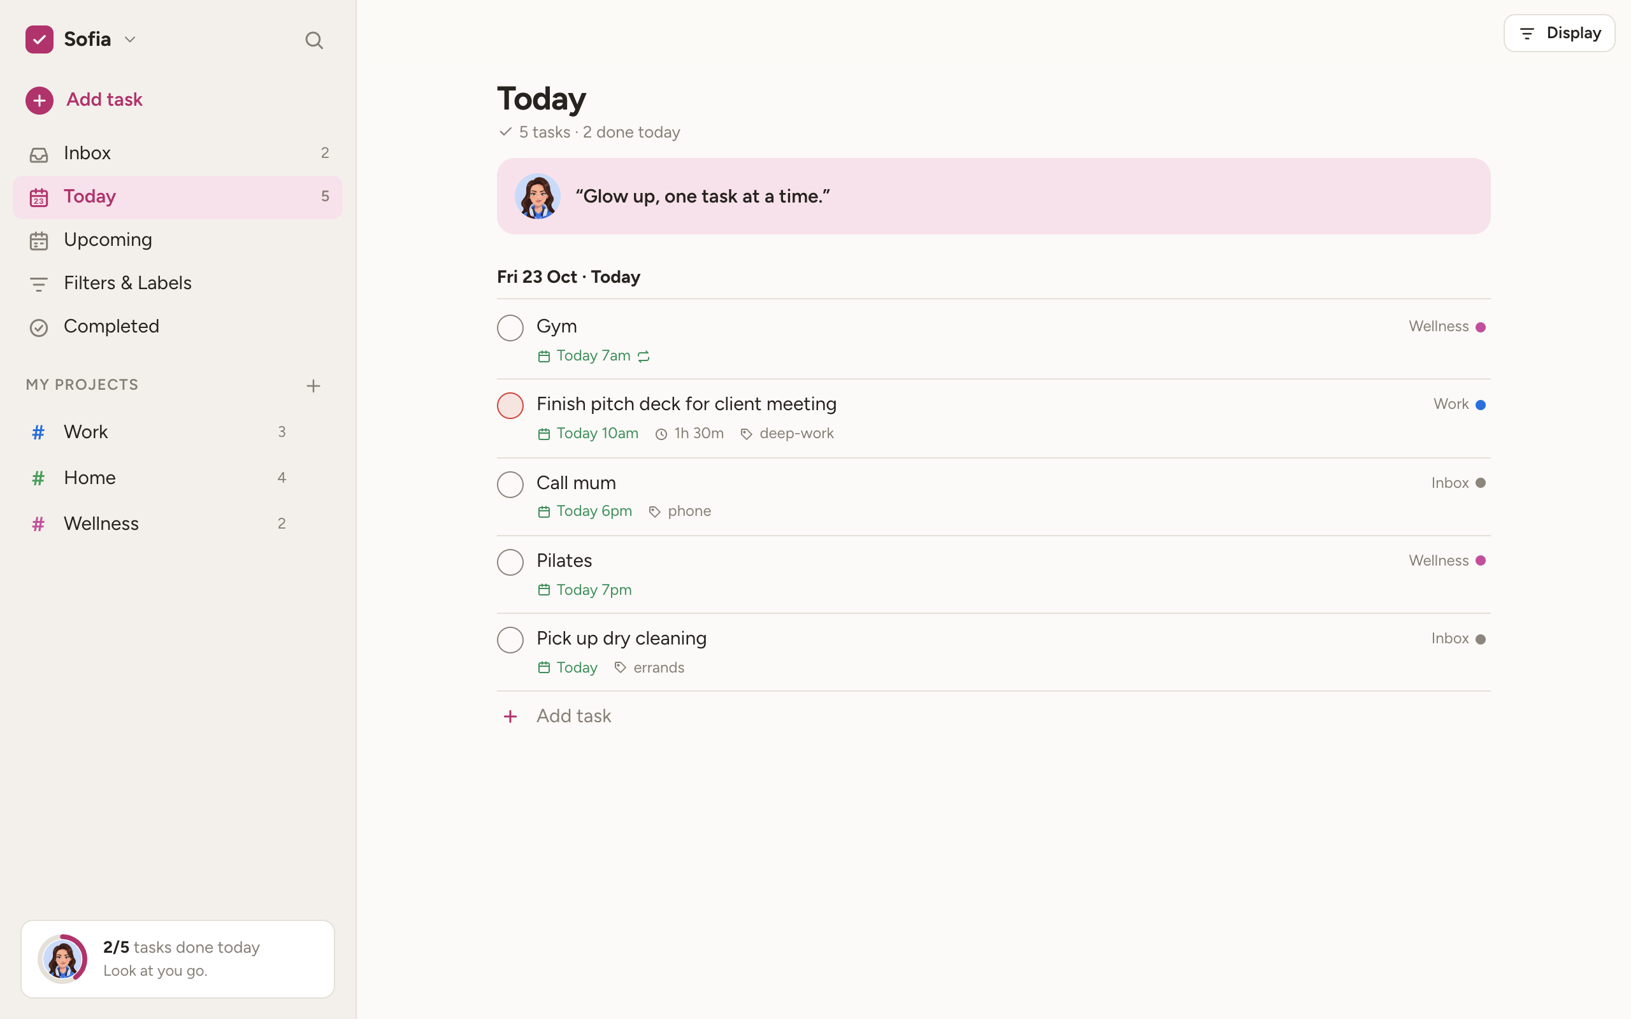The width and height of the screenshot is (1631, 1019).
Task: Open the search magnifier icon
Action: coord(314,40)
